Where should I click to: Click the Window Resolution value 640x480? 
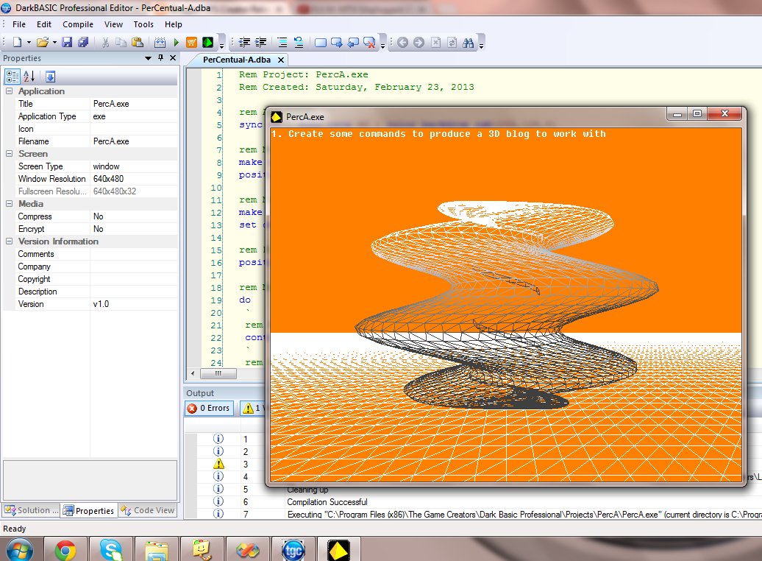134,179
